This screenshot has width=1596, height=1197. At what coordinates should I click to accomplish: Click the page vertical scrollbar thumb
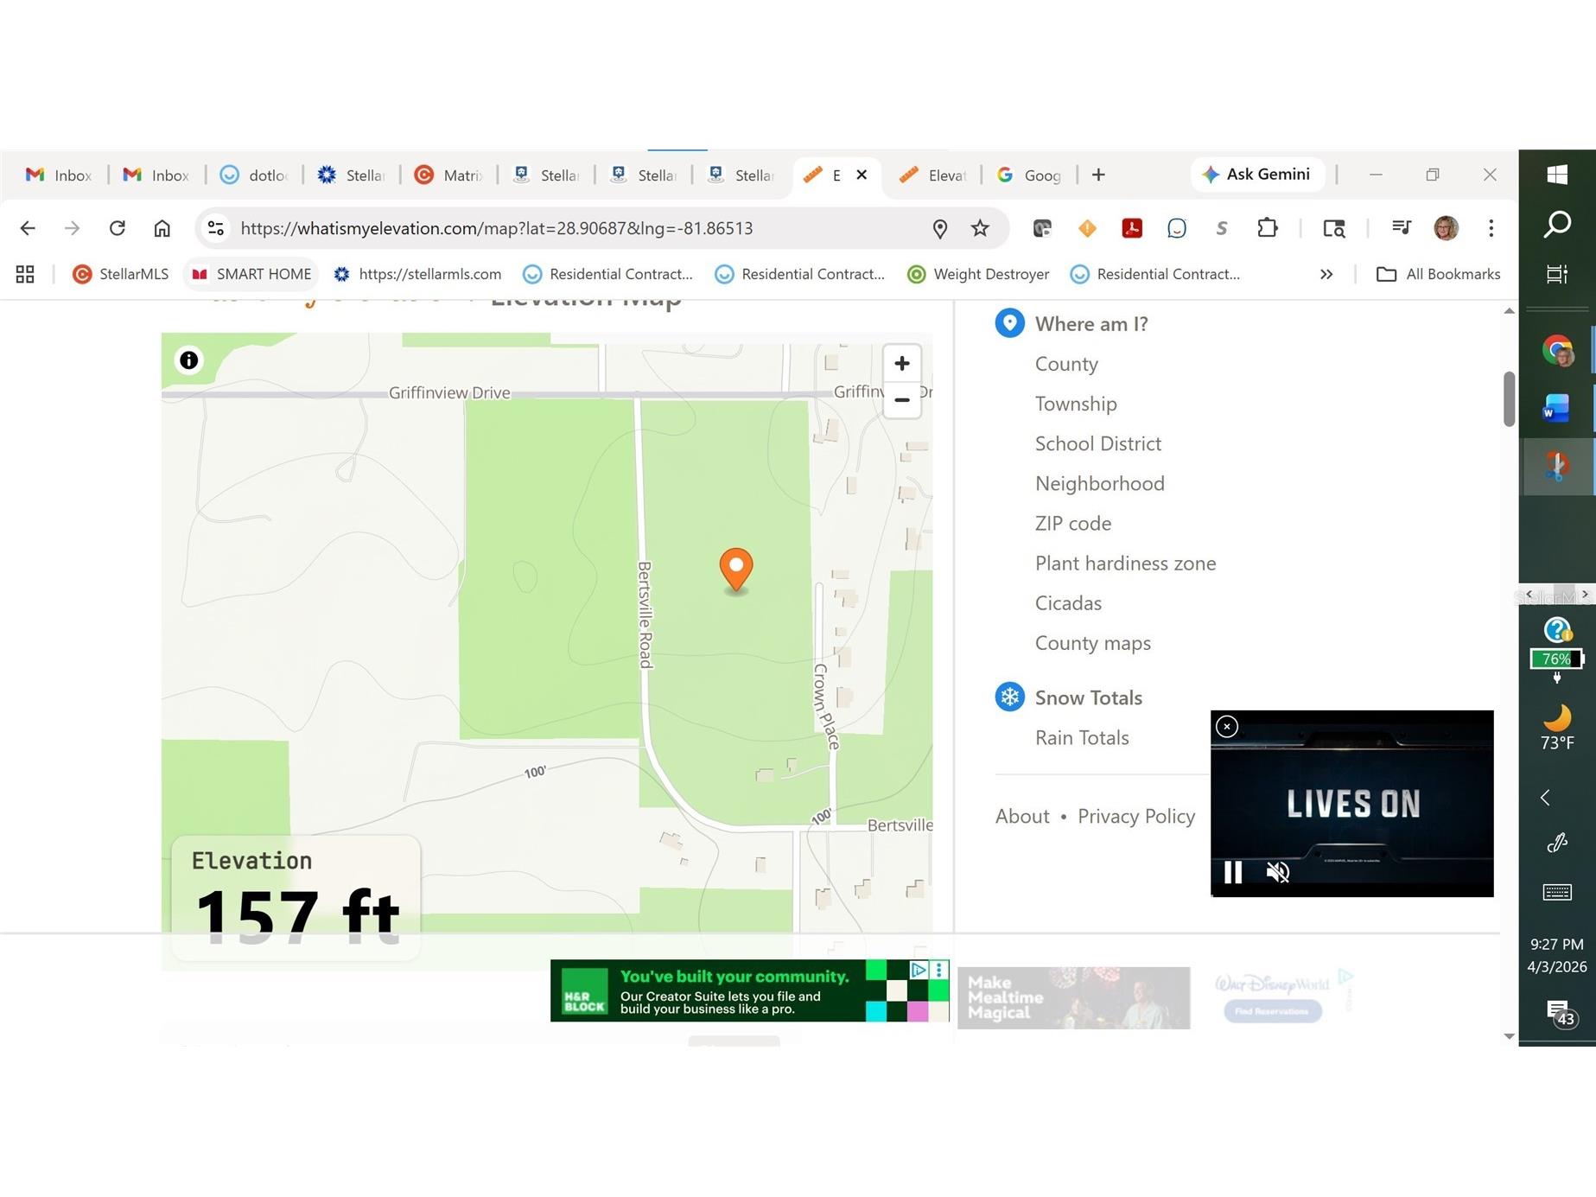[1509, 398]
